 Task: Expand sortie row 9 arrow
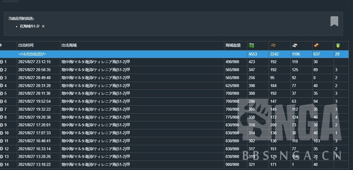pos(1,125)
